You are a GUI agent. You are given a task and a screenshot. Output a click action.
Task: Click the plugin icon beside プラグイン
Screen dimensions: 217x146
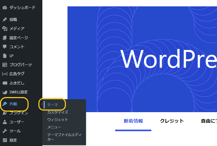(5, 113)
